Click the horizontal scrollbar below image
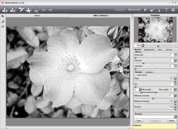Image resolution: width=178 pixels, height=129 pixels. (68, 127)
